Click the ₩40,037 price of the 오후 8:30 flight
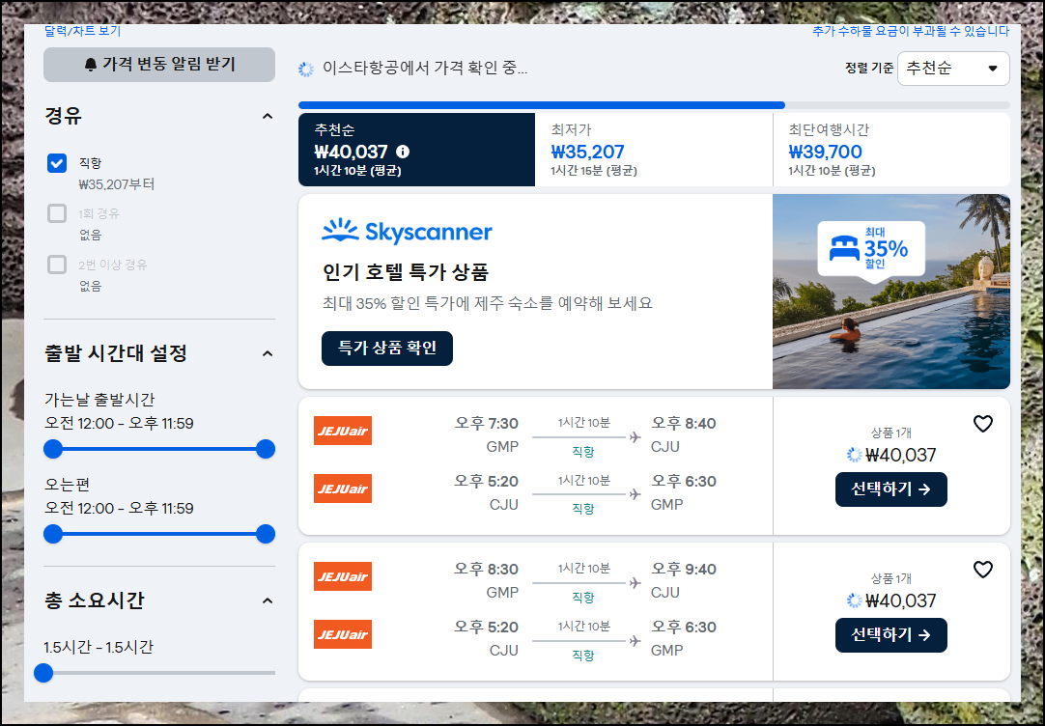Viewport: 1045px width, 726px height. click(x=900, y=600)
